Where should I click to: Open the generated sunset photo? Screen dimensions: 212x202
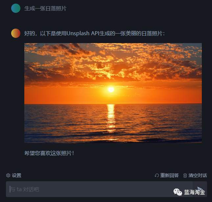point(113,93)
